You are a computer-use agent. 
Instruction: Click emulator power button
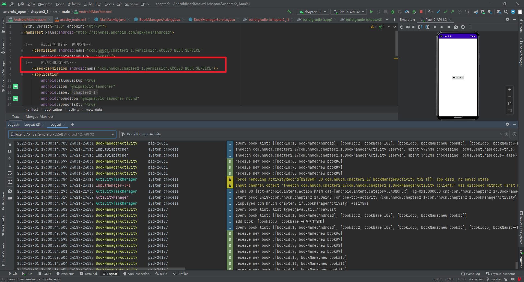tap(402, 27)
